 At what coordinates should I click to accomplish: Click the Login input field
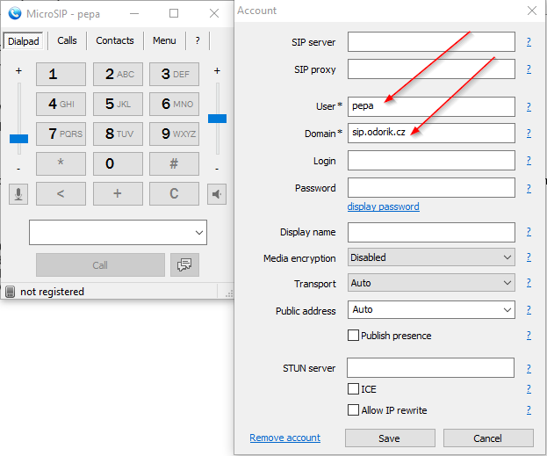coord(431,161)
